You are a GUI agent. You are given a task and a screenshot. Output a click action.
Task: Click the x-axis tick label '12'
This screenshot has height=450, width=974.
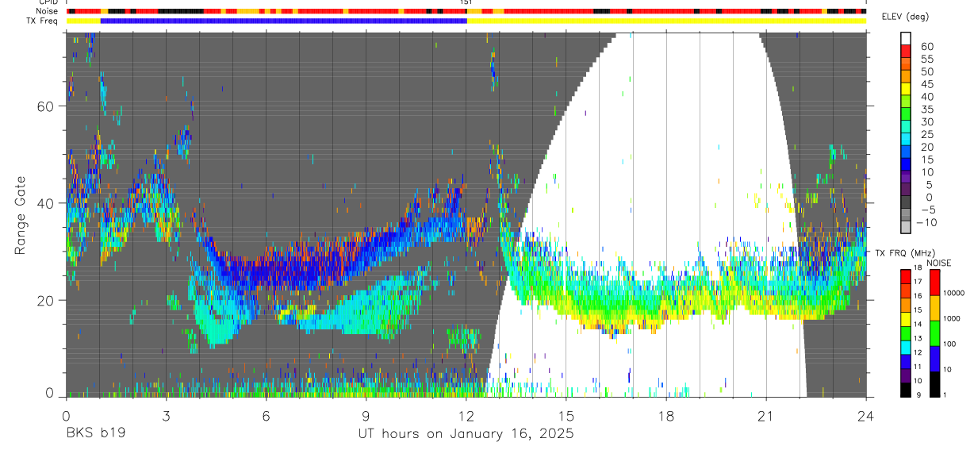[x=466, y=416]
